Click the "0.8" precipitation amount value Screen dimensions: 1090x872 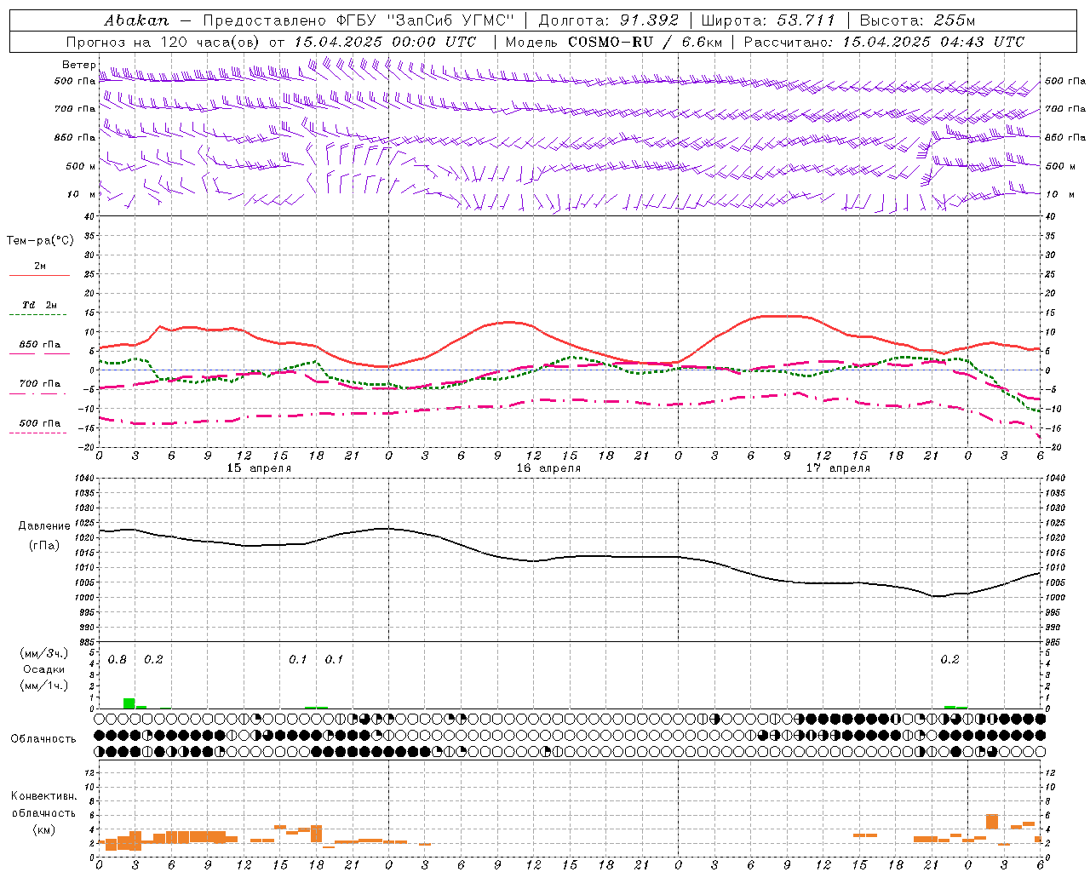[118, 660]
